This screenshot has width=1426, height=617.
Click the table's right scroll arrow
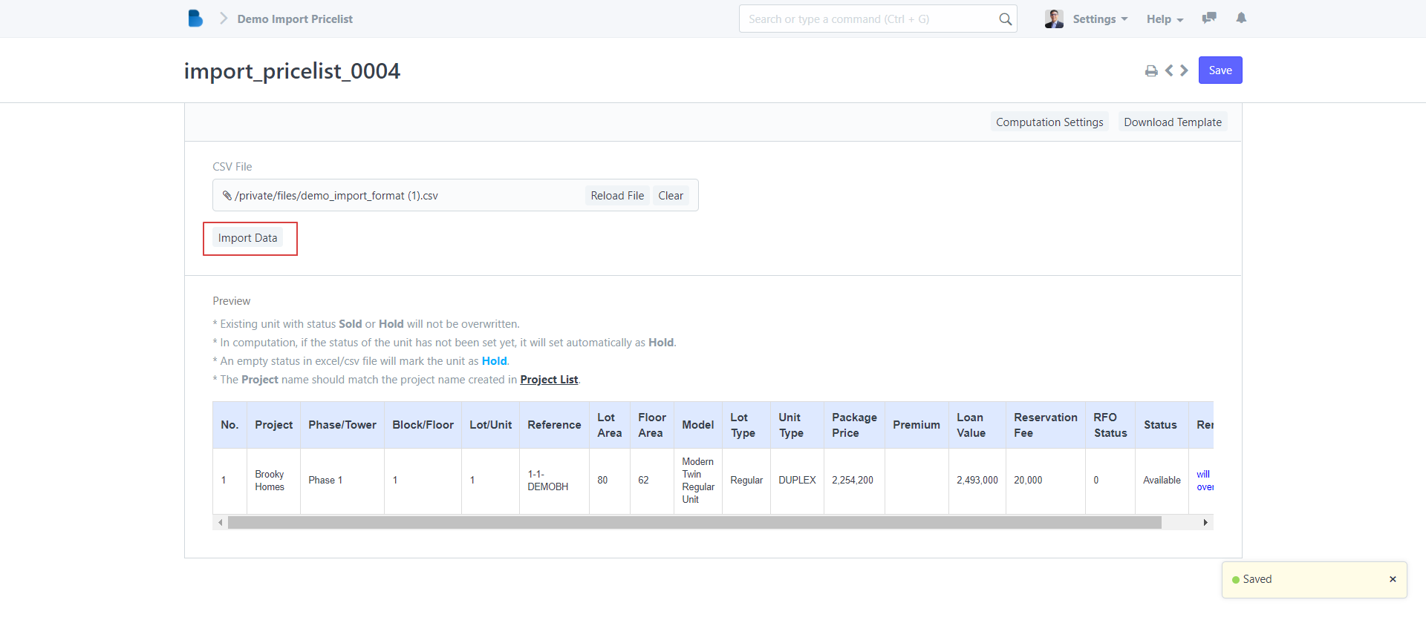(1205, 523)
